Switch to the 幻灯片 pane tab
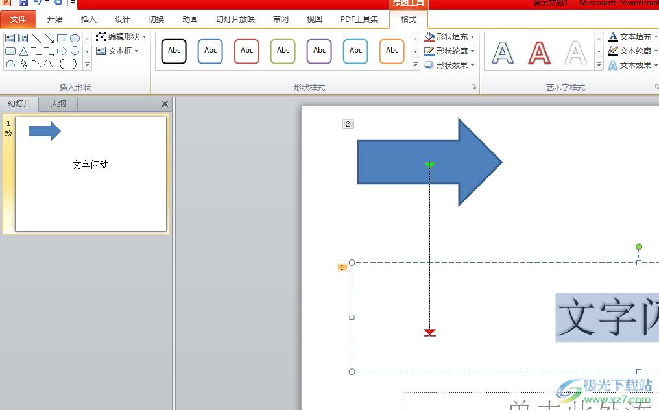 pyautogui.click(x=19, y=103)
